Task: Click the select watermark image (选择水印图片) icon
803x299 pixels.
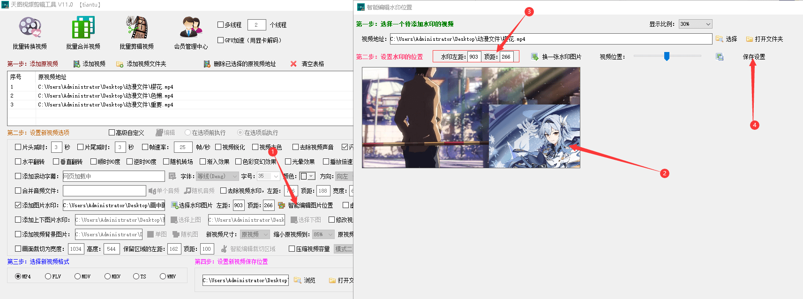Action: [x=174, y=205]
